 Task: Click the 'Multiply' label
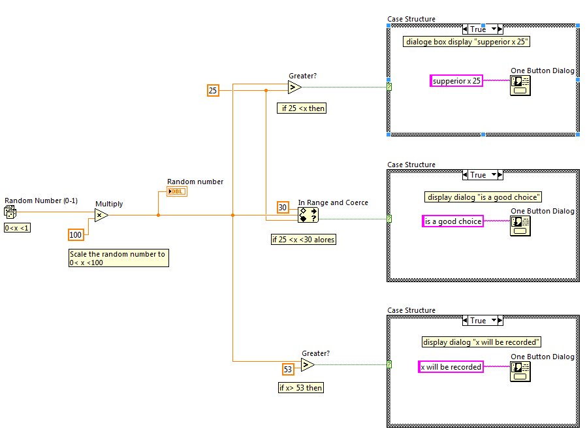[109, 204]
